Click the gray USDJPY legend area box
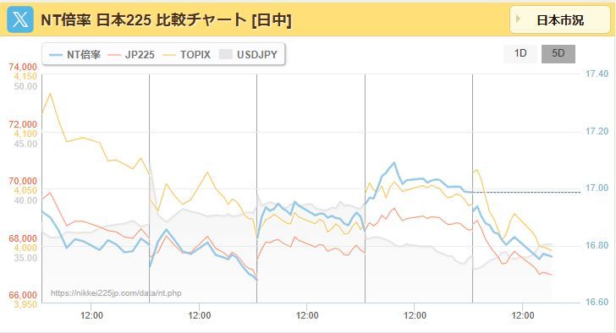 pos(226,55)
